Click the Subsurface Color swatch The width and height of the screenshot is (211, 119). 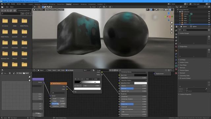[x=140, y=83]
